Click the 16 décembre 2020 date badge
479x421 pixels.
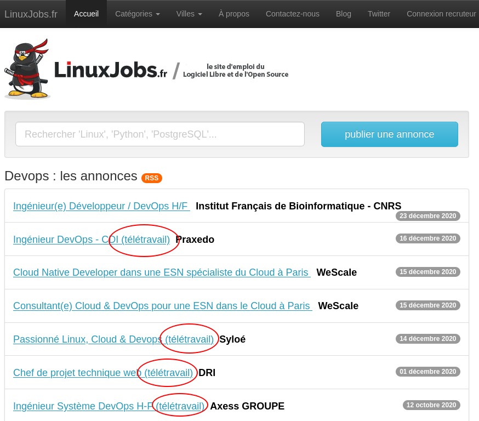[427, 238]
